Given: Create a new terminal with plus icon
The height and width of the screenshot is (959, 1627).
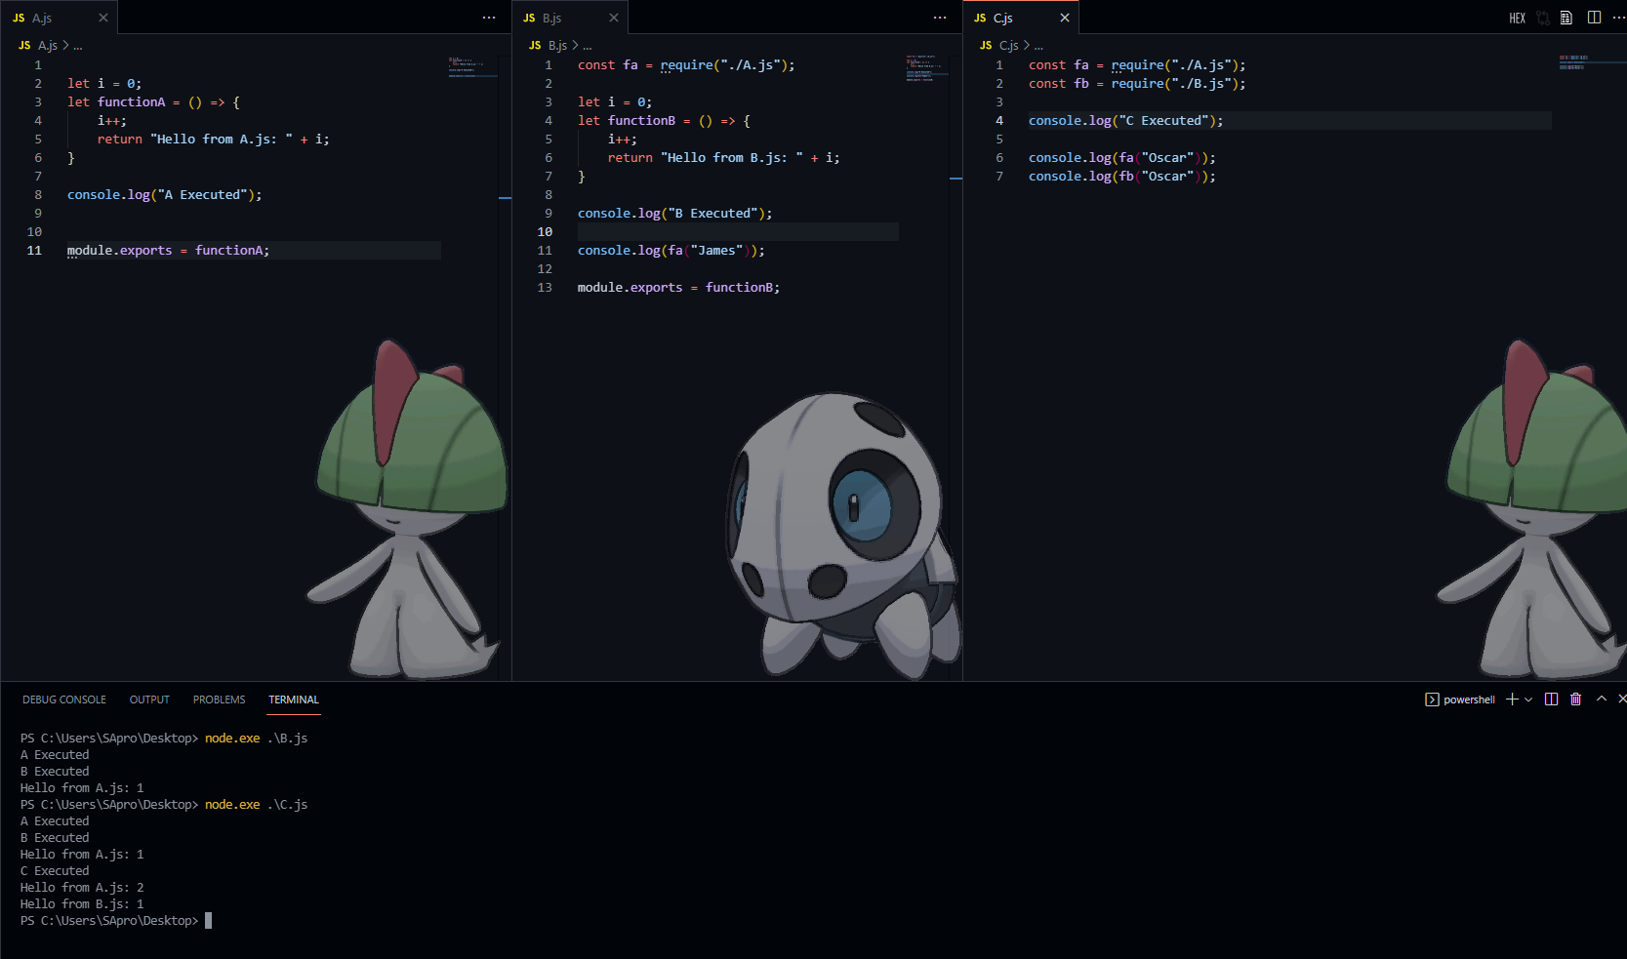Looking at the screenshot, I should [x=1512, y=699].
